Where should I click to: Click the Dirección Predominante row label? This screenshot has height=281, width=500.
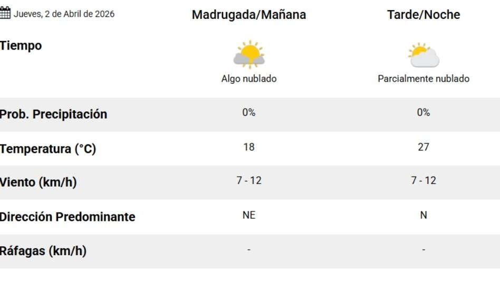68,217
